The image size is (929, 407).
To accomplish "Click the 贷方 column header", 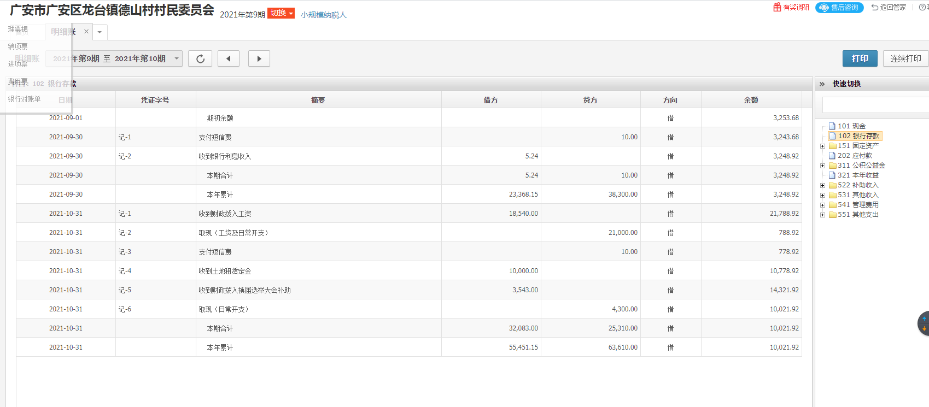I will click(591, 100).
